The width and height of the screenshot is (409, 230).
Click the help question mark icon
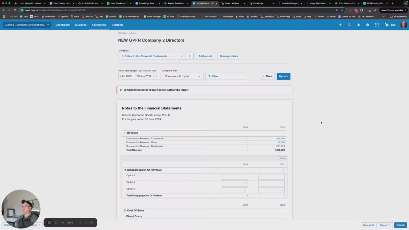pyautogui.click(x=367, y=25)
